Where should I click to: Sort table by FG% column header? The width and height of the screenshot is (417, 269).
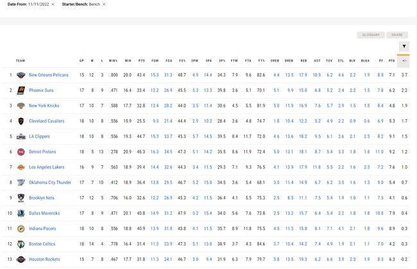pos(182,61)
